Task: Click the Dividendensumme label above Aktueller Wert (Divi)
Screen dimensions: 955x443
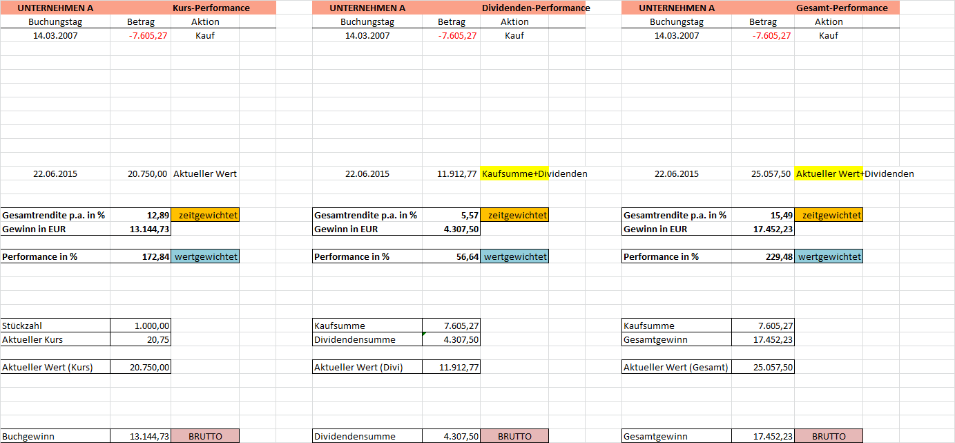Action: pyautogui.click(x=367, y=339)
